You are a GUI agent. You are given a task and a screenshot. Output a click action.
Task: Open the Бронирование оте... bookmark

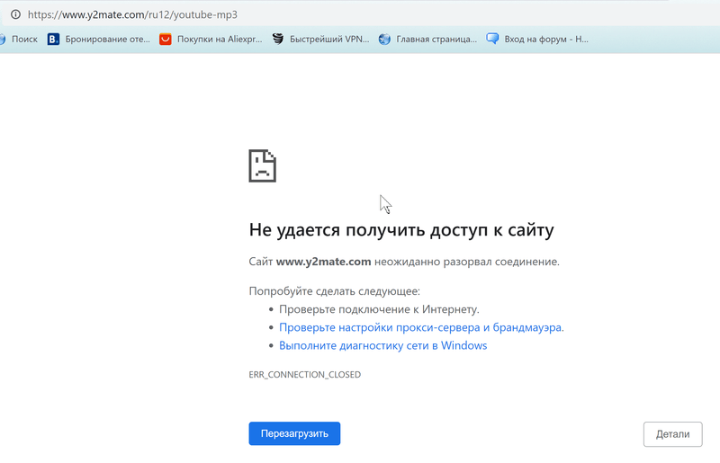[107, 39]
